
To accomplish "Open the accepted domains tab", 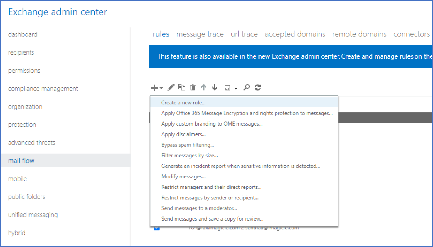I will (295, 34).
